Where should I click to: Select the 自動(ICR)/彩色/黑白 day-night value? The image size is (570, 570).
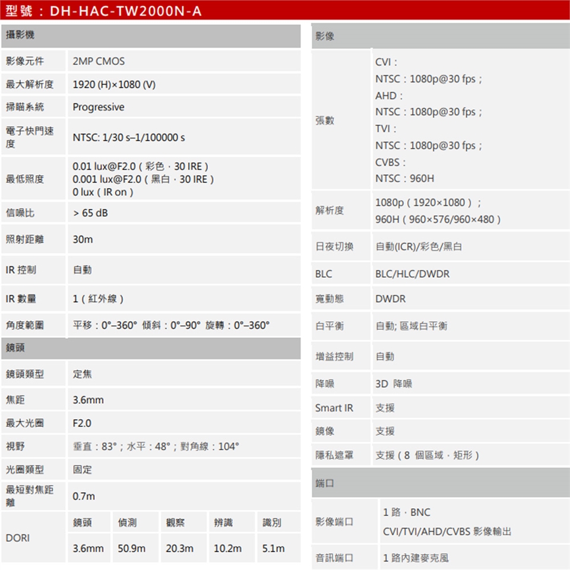click(x=419, y=246)
